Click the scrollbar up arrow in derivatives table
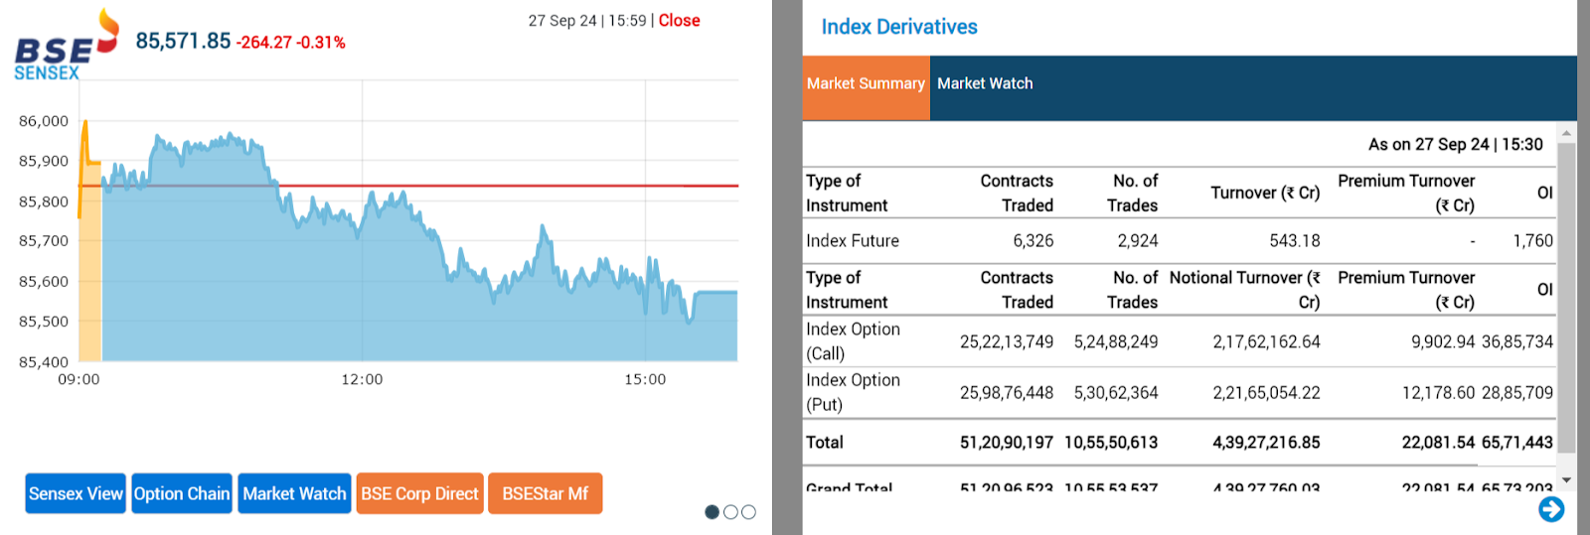 coord(1566,133)
